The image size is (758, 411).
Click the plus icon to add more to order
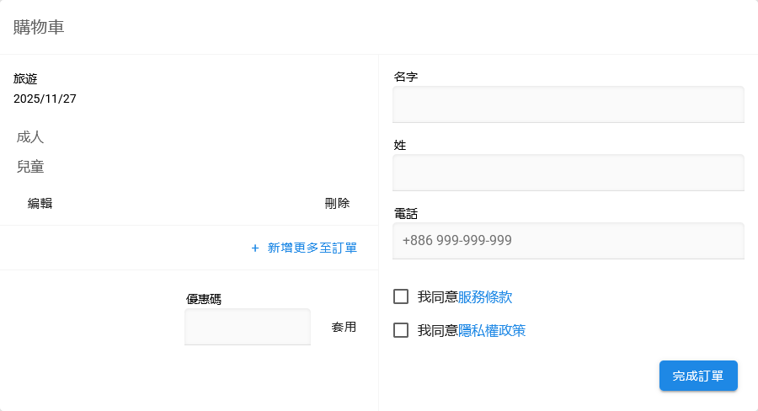[x=255, y=248]
